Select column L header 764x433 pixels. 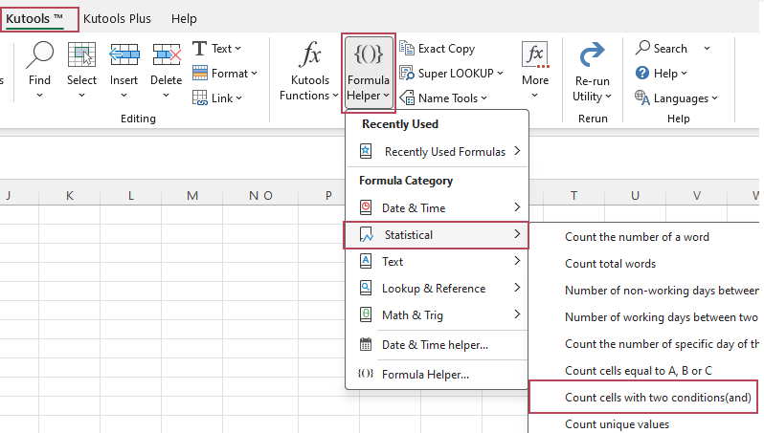130,196
